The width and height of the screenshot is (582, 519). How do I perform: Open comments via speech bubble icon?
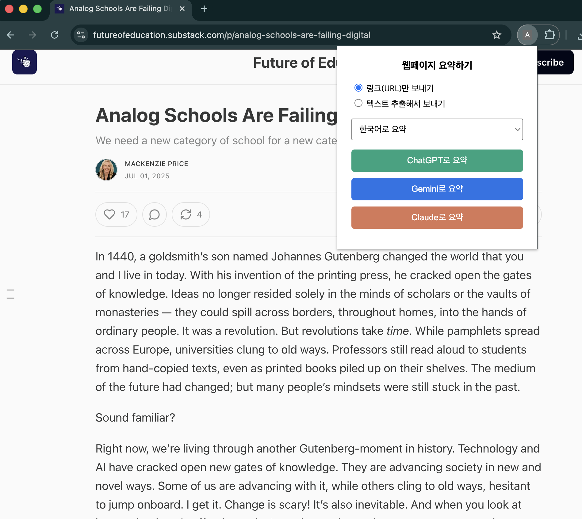(x=154, y=214)
